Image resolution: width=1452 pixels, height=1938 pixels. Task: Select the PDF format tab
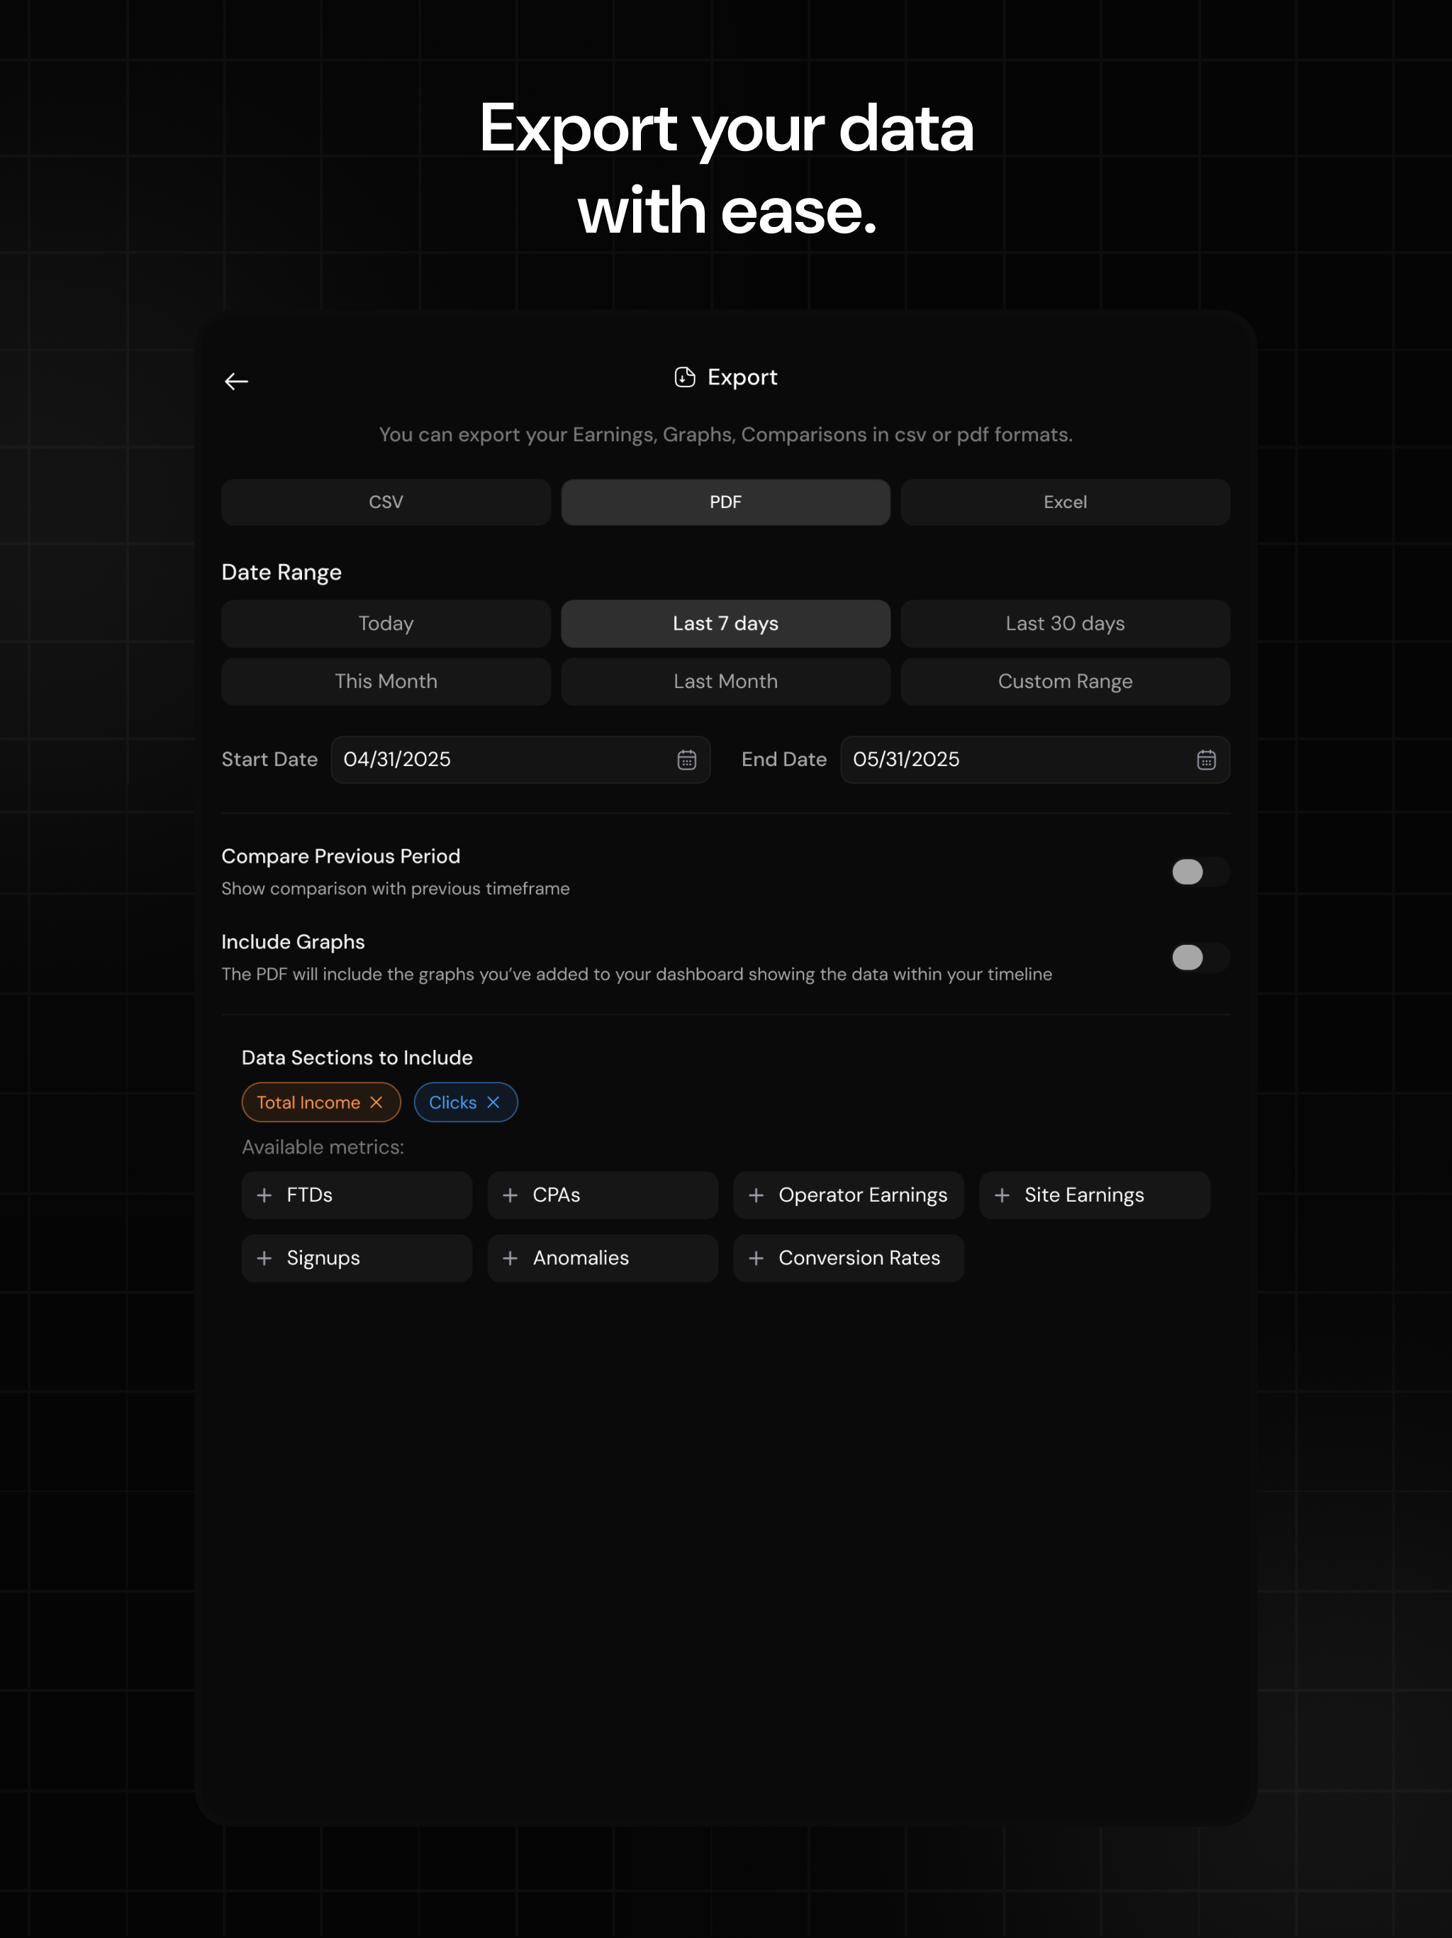725,502
